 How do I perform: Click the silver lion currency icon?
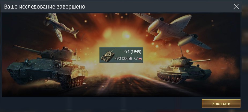[131, 59]
